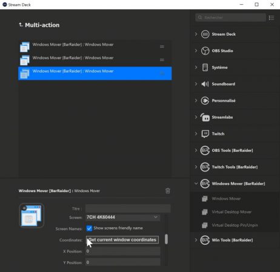Image resolution: width=280 pixels, height=272 pixels.
Task: Click Système category icon
Action: coord(205,67)
